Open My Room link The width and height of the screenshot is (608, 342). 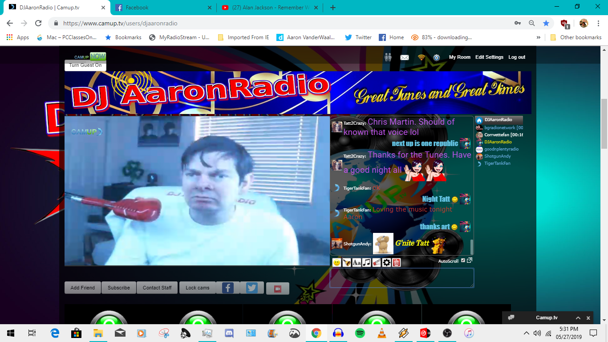point(459,57)
